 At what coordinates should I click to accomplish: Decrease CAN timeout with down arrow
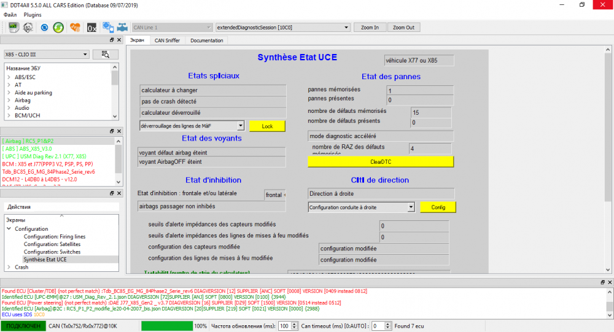pos(387,328)
